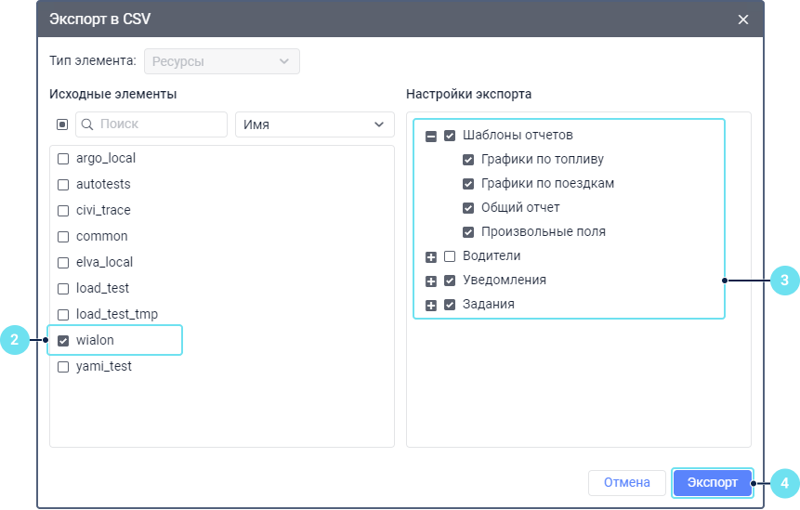Expand the Водители tree node
Viewport: 800px width, 510px height.
click(431, 256)
